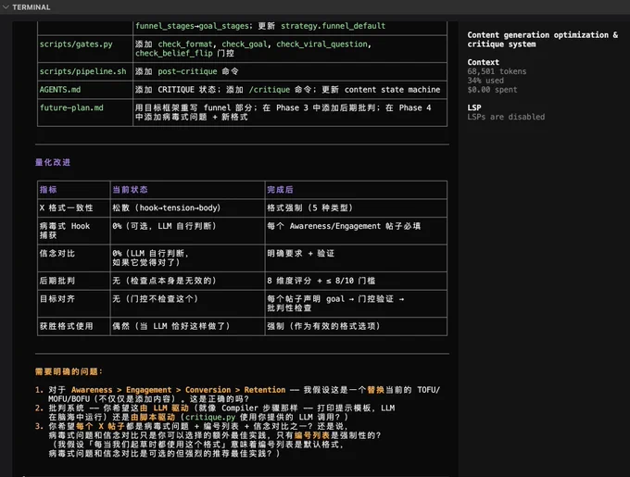Click the check_belief_flip function name
Screen dimensions: 630x477
point(173,53)
